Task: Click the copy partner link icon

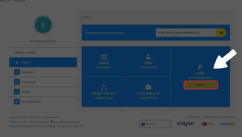Action: coord(221,33)
